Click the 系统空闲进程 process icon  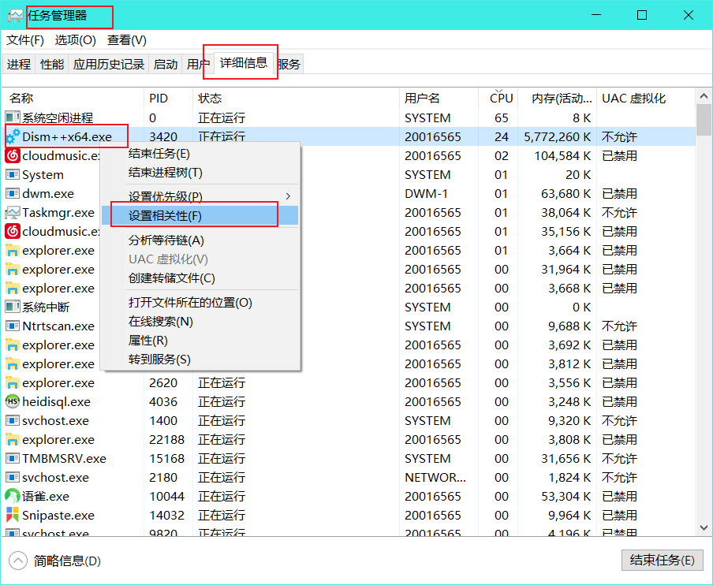(13, 117)
